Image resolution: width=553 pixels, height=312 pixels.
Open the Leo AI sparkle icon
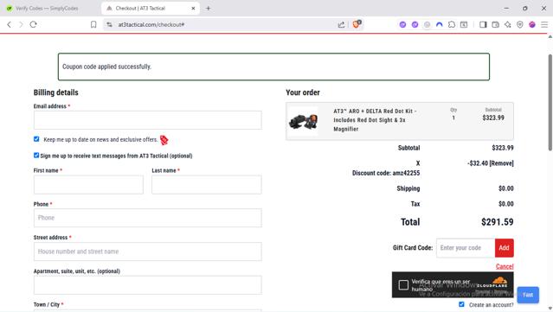[507, 25]
